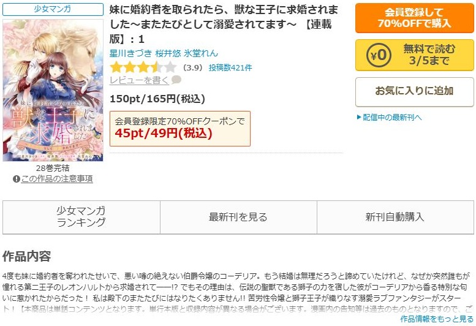This screenshot has width=476, height=326.
Task: Open author link 星川きづき
Action: [x=130, y=53]
